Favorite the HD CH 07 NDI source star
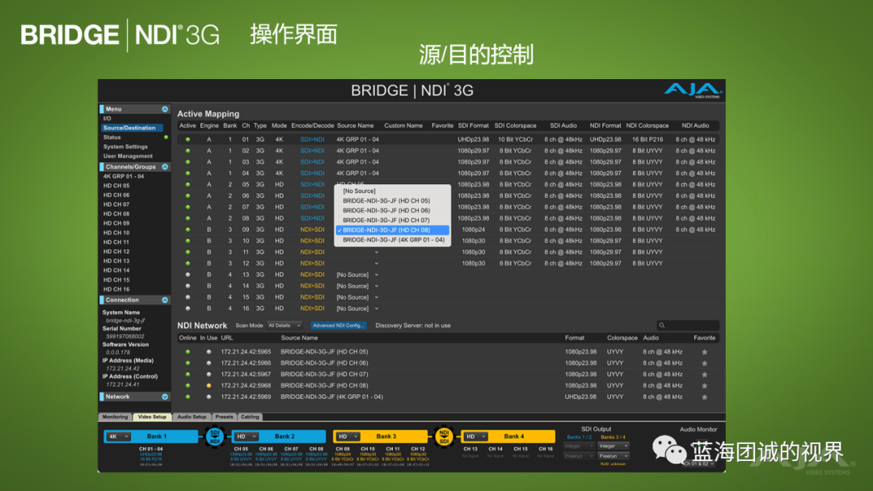 [704, 374]
